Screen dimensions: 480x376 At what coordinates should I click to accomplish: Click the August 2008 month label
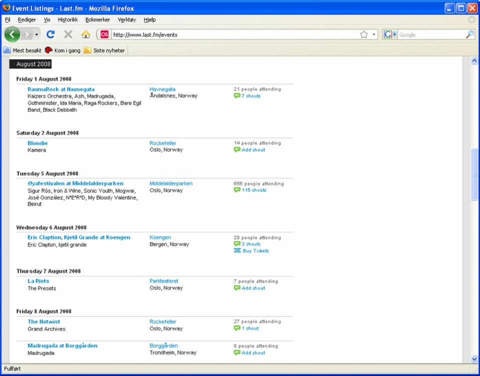(x=30, y=64)
